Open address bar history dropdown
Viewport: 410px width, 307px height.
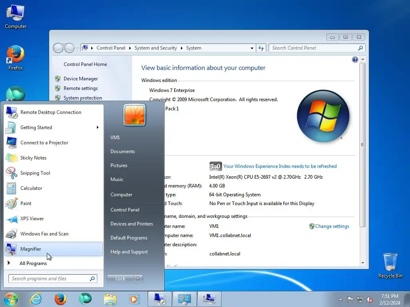pos(252,48)
